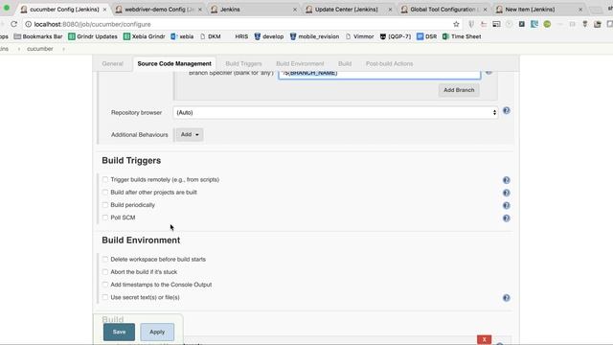Open Repository browser (Auto) dropdown
This screenshot has height=345, width=613.
pyautogui.click(x=335, y=113)
